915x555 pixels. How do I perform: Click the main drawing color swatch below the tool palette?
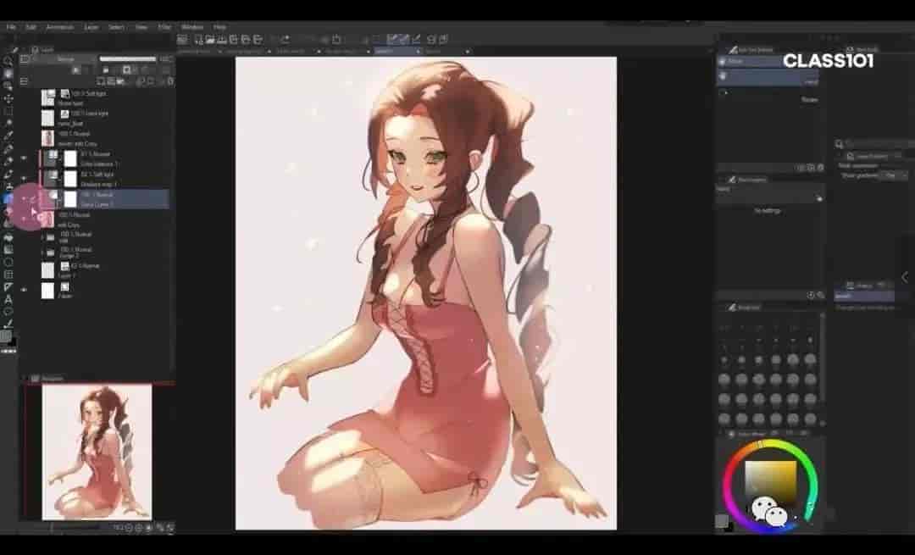coord(6,336)
